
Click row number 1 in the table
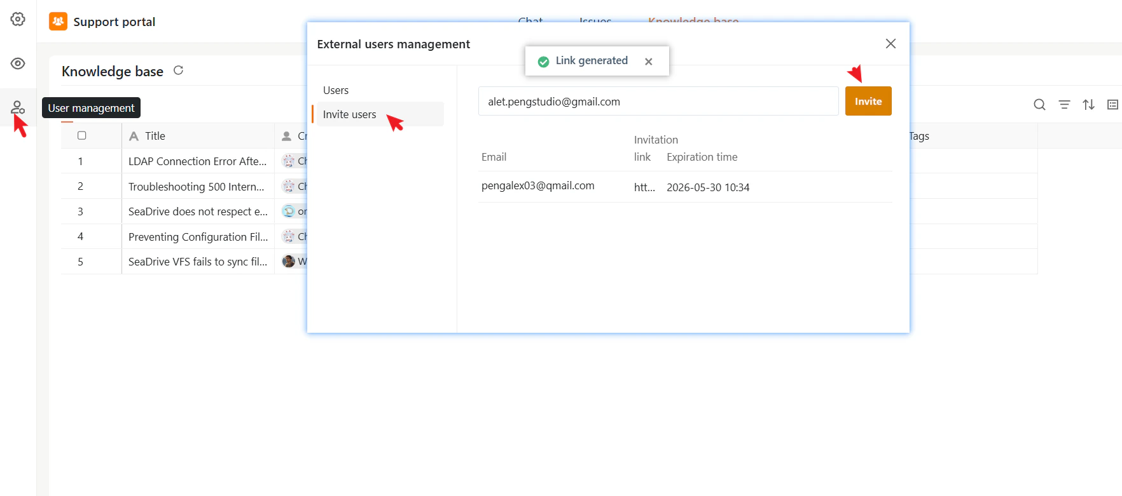pyautogui.click(x=80, y=161)
